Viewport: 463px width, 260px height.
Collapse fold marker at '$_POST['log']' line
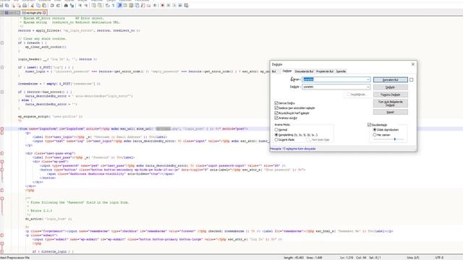tap(2, 67)
